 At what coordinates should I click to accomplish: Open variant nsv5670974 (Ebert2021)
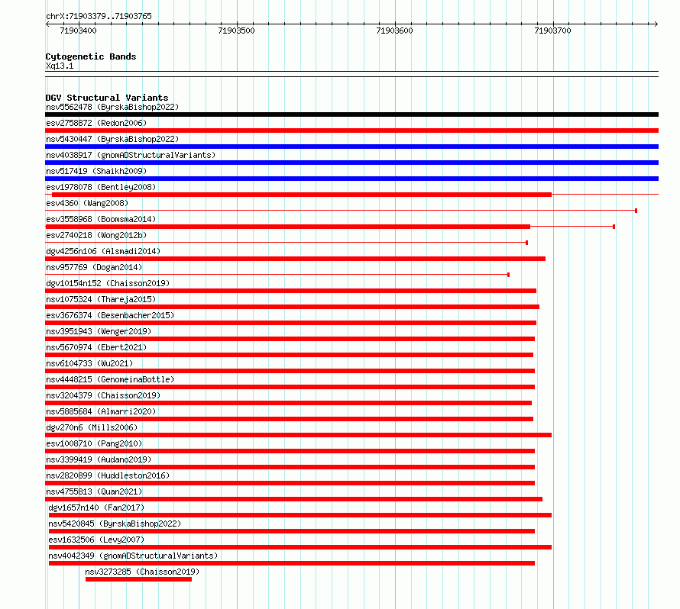point(96,347)
